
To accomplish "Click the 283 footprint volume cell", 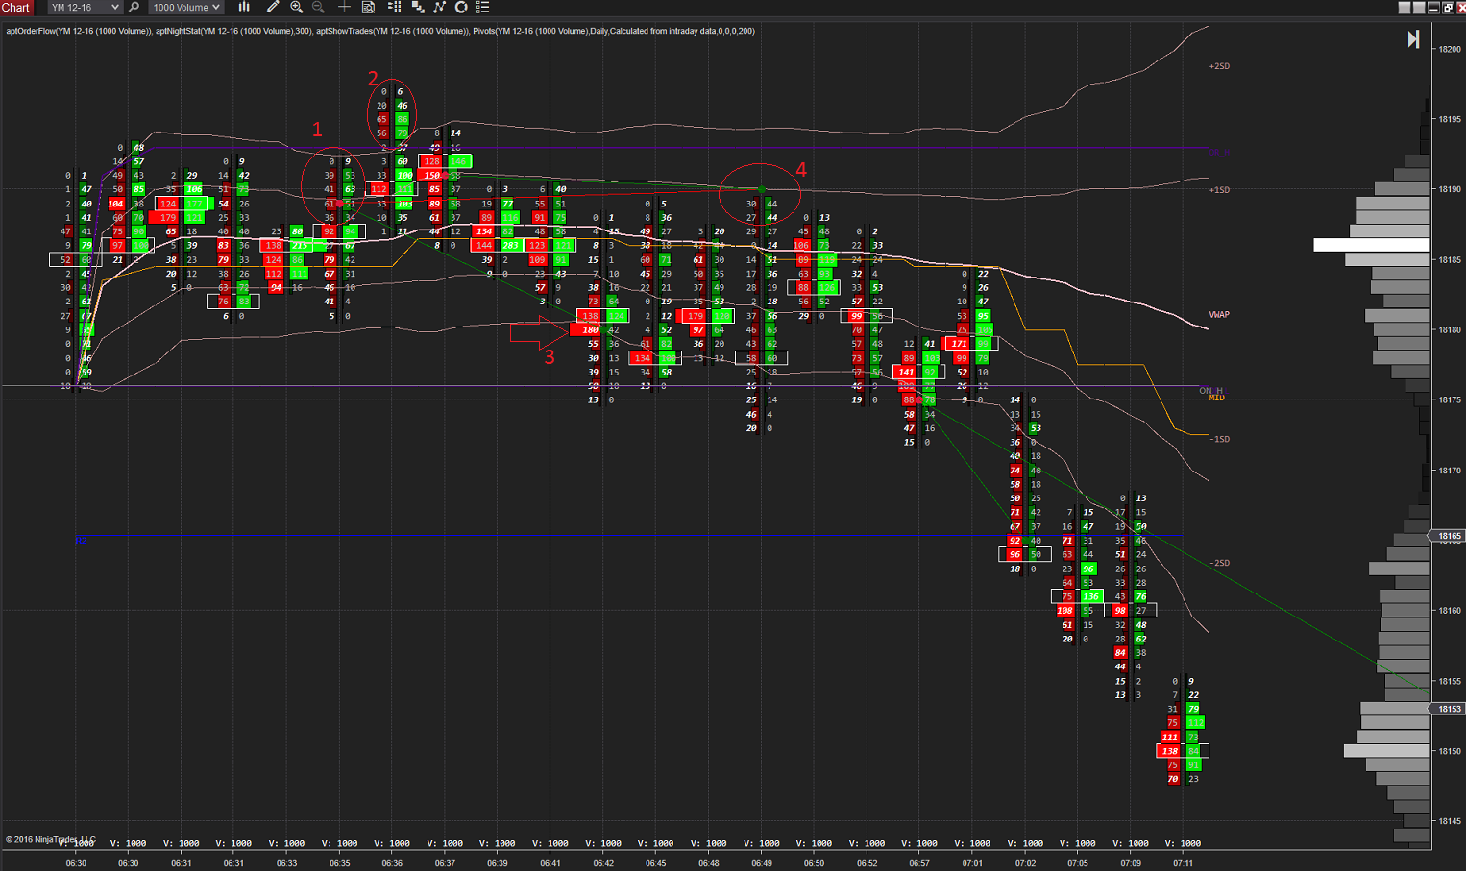I will click(x=510, y=246).
